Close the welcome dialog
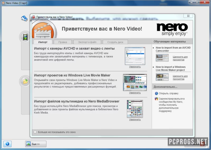This screenshot has height=150, width=211. (188, 16)
